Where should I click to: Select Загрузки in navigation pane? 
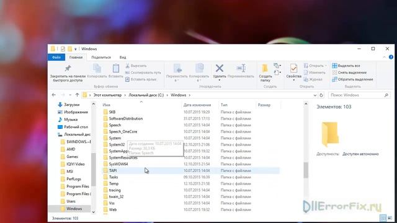coord(69,105)
